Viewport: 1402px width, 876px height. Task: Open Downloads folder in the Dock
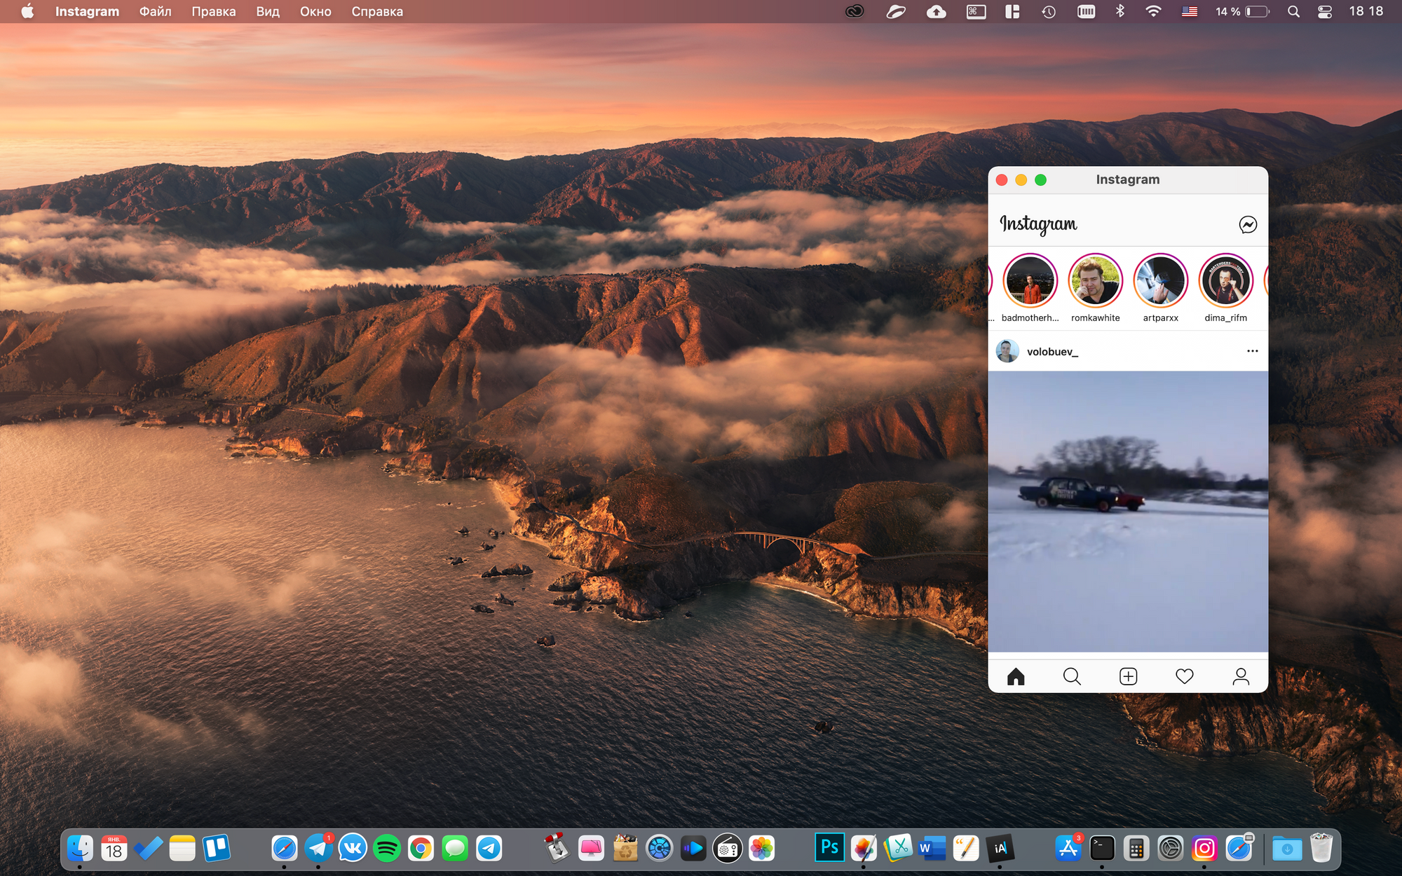pyautogui.click(x=1287, y=849)
